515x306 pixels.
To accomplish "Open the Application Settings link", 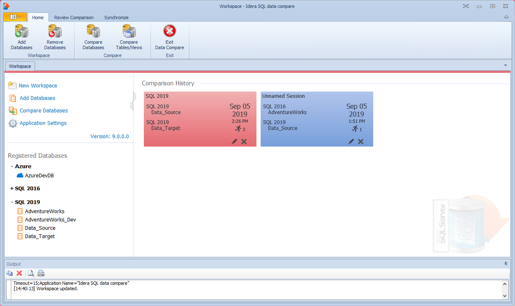I will pyautogui.click(x=43, y=123).
